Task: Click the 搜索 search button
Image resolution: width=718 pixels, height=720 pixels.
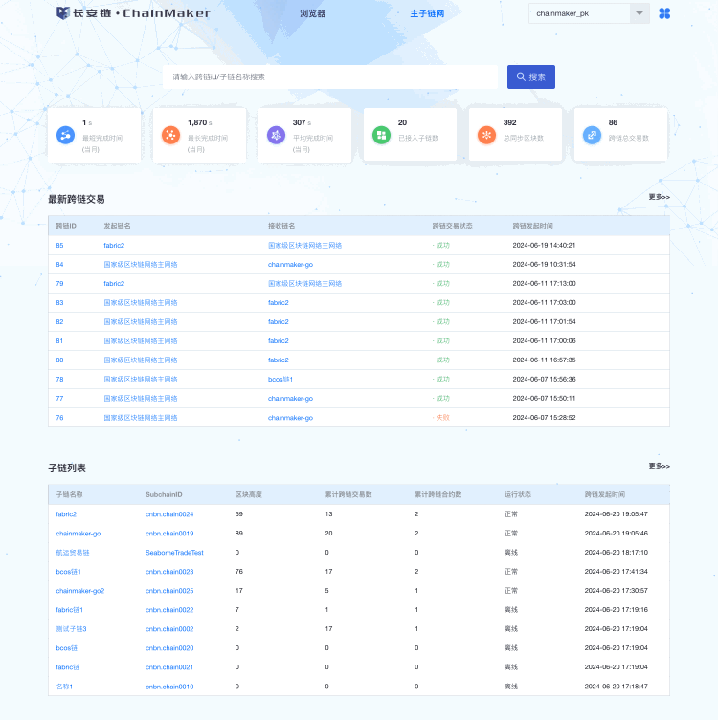Action: coord(531,76)
